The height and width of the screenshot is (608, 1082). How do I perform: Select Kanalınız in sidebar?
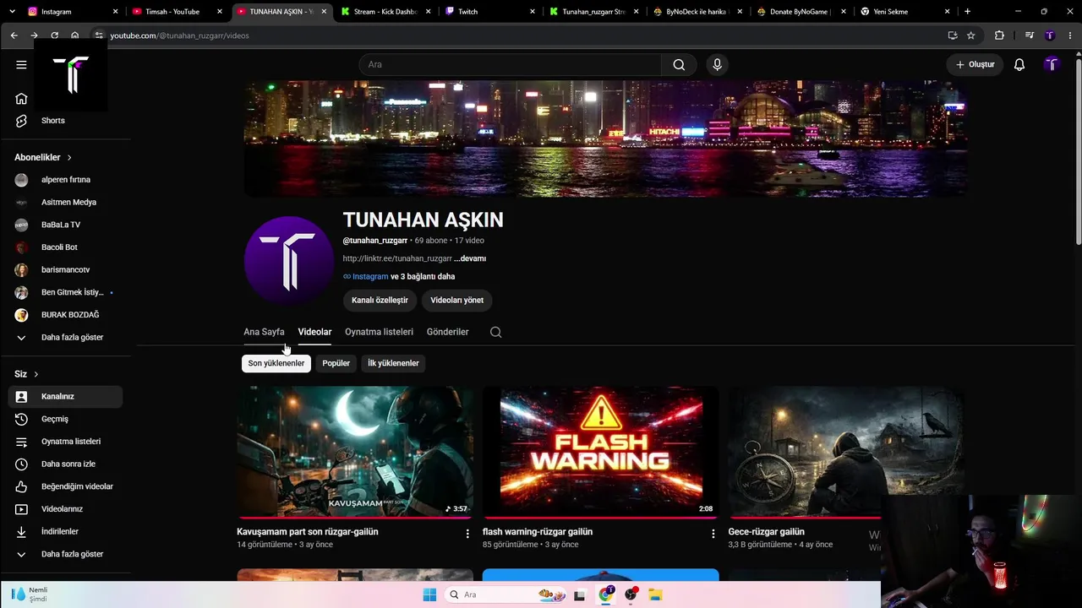pyautogui.click(x=65, y=396)
